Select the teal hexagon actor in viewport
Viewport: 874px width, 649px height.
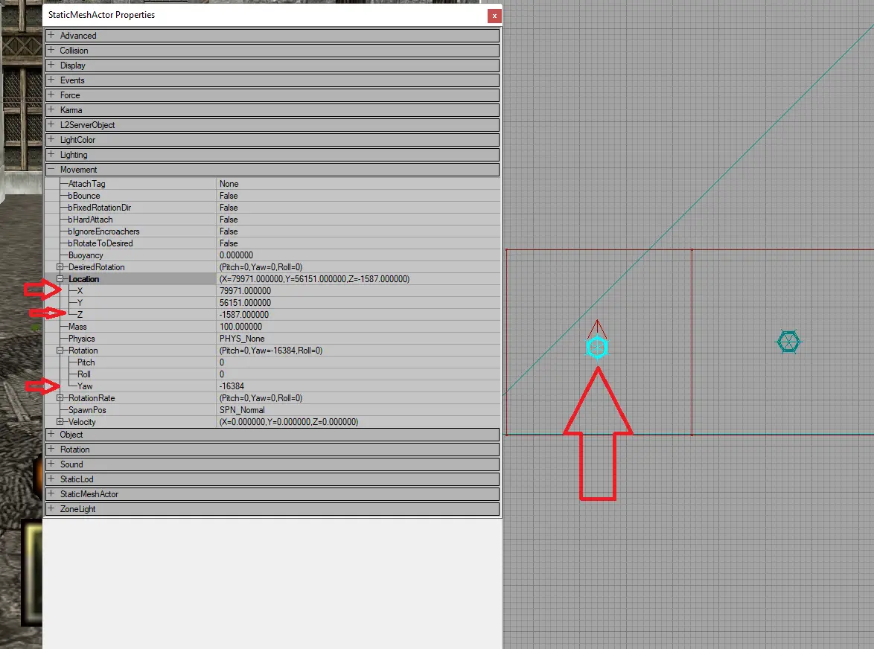click(788, 342)
